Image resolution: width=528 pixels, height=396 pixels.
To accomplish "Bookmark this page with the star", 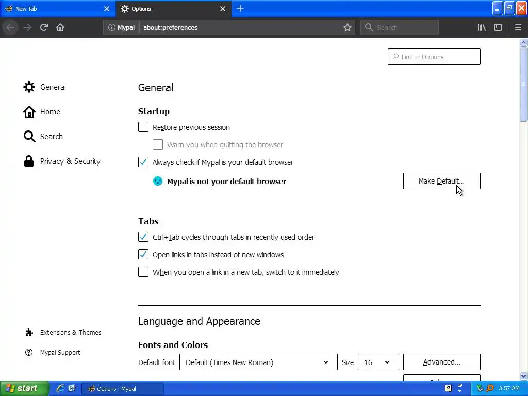I will coord(348,28).
